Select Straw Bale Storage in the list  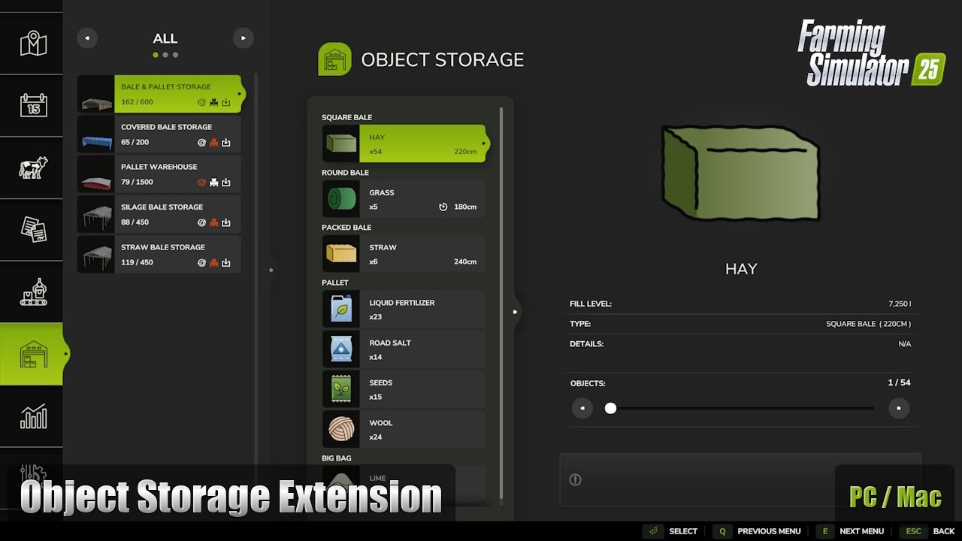[x=159, y=255]
